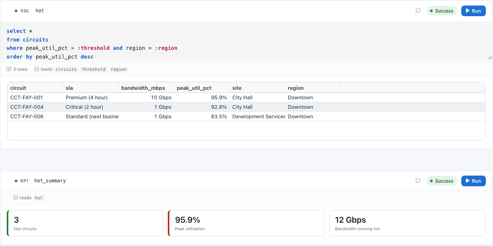The image size is (493, 246).
Task: Run the hot SQL cell
Action: pos(473,11)
